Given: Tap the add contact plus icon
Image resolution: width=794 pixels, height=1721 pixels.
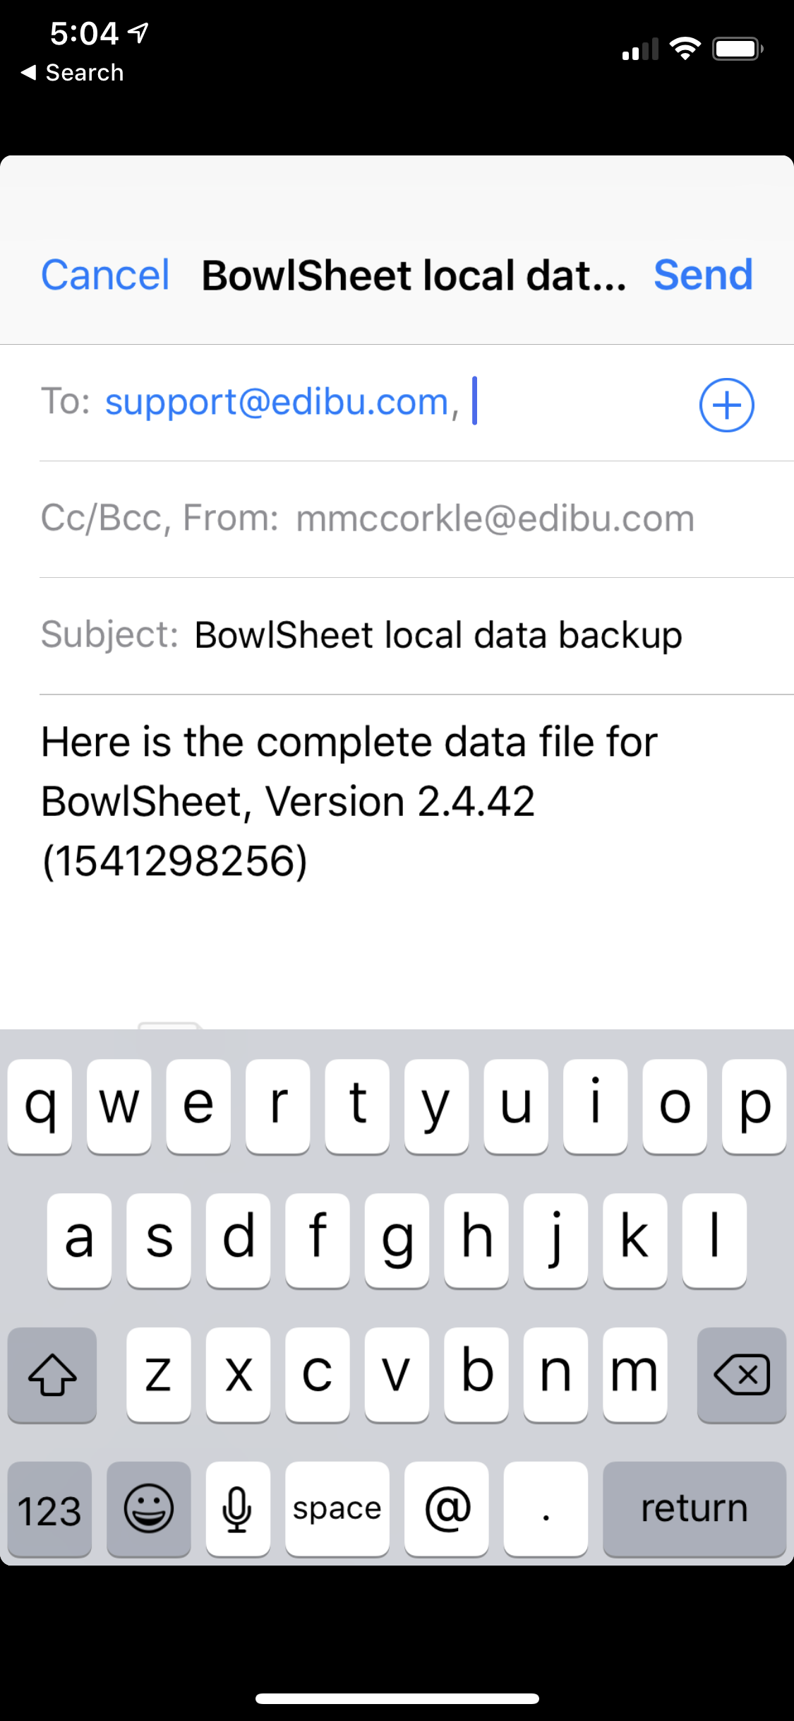Looking at the screenshot, I should (726, 405).
